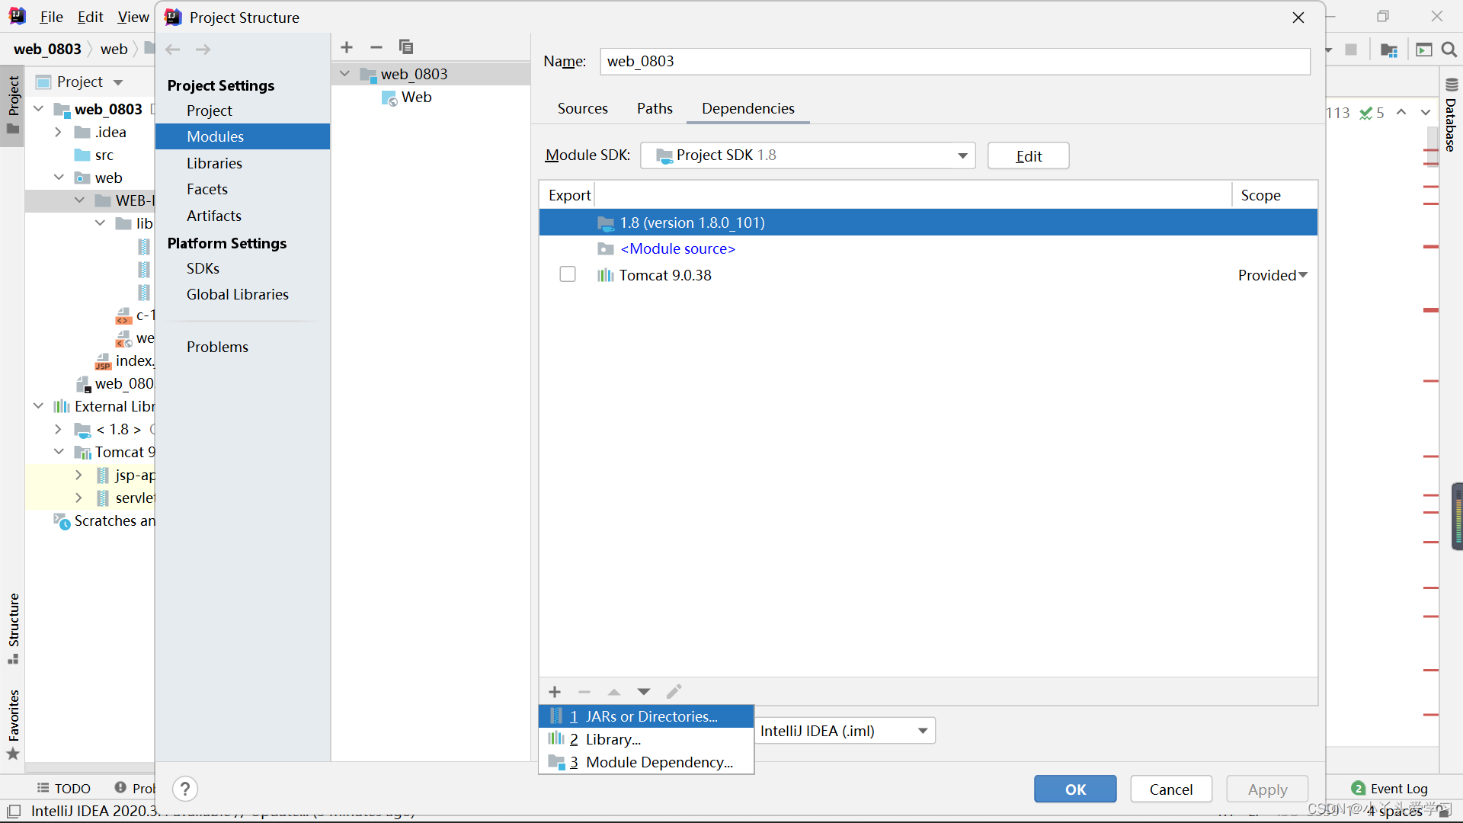1463x823 pixels.
Task: Choose JARs or Directories... menu entry
Action: click(646, 716)
